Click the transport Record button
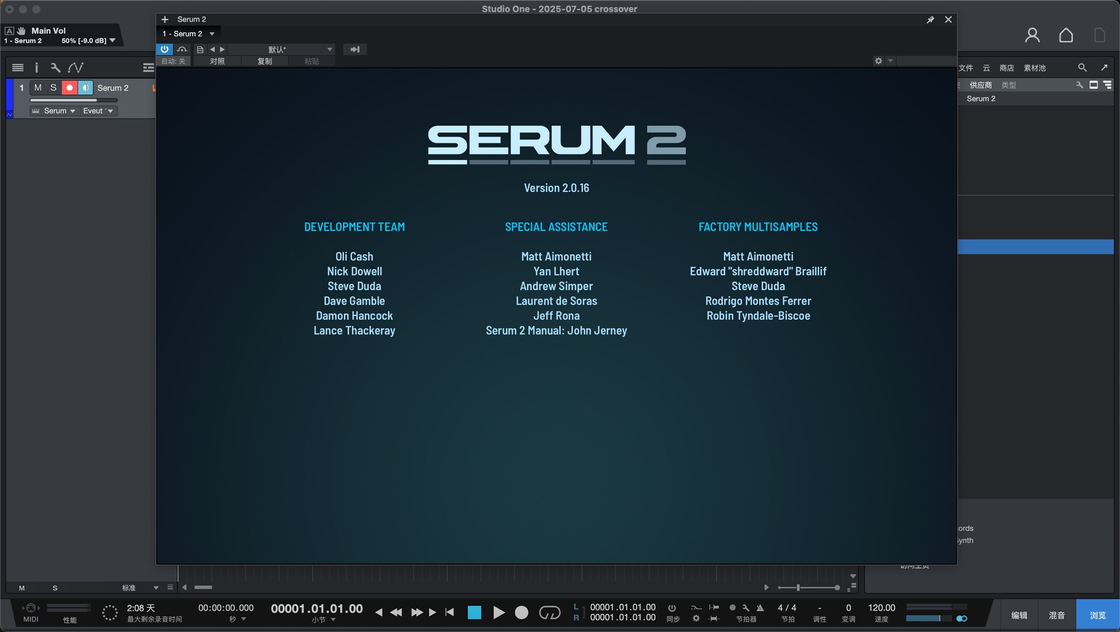The height and width of the screenshot is (632, 1120). click(x=521, y=612)
